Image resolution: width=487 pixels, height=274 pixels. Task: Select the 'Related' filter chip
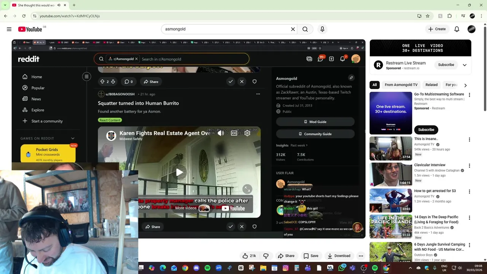pyautogui.click(x=431, y=85)
